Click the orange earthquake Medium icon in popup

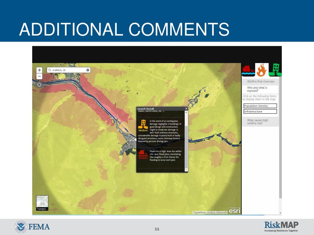pyautogui.click(x=143, y=126)
